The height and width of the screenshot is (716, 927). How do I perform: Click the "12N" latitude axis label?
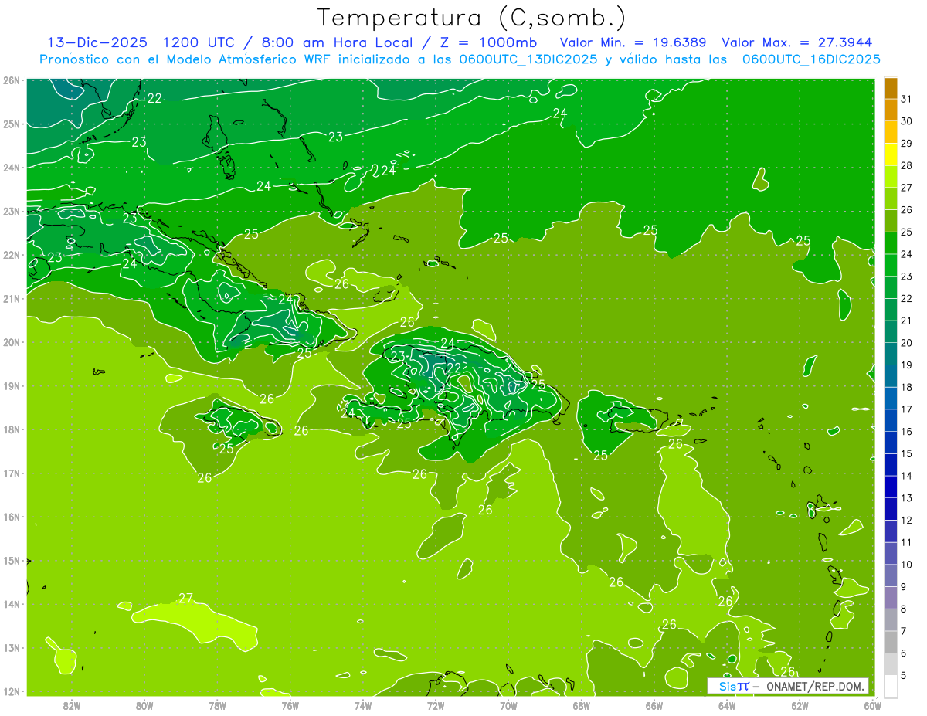click(12, 691)
